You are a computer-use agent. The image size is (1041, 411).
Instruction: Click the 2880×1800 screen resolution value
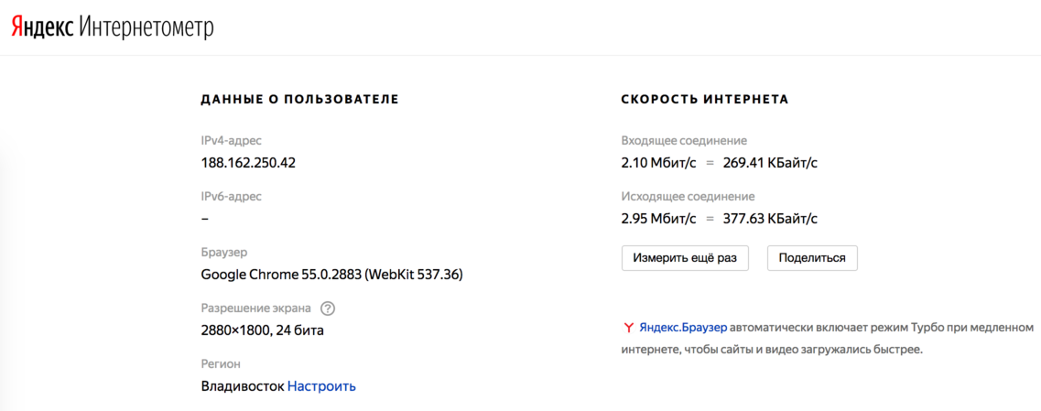(x=262, y=330)
